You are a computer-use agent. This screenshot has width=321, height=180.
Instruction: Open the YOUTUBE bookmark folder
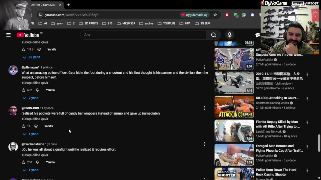[167, 23]
